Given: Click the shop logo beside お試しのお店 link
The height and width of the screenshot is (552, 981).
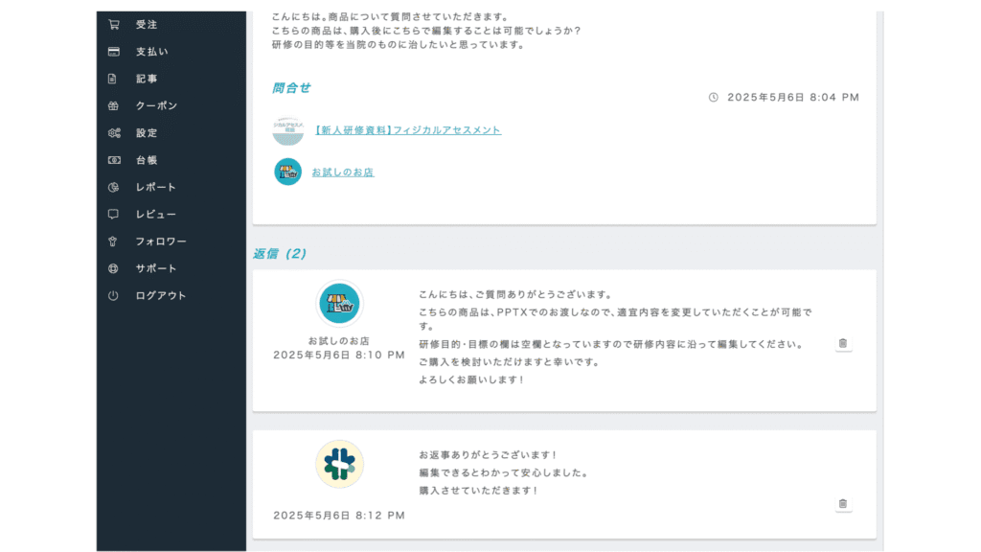Looking at the screenshot, I should point(287,172).
